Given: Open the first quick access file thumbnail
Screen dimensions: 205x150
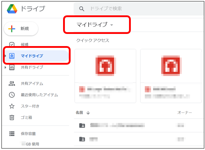Looking at the screenshot, I should [105, 76].
